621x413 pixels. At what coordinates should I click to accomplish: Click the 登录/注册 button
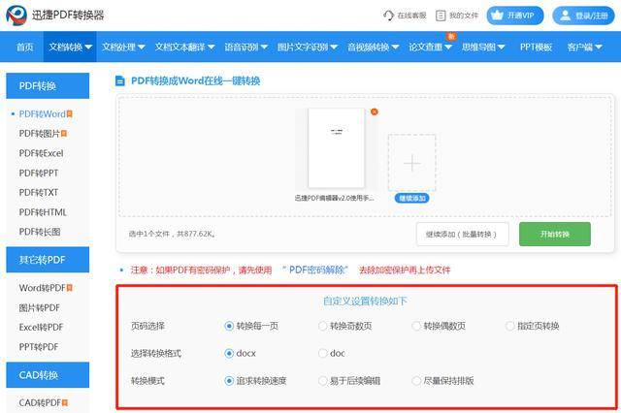(583, 16)
